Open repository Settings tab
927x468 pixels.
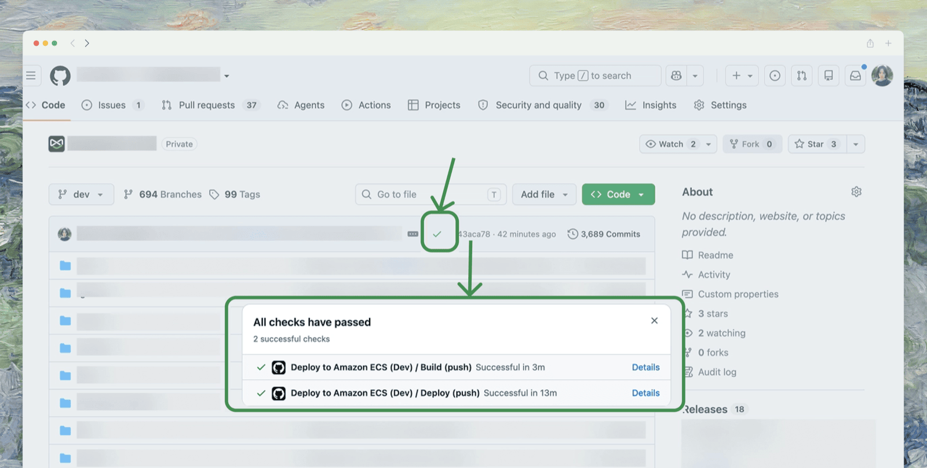720,105
